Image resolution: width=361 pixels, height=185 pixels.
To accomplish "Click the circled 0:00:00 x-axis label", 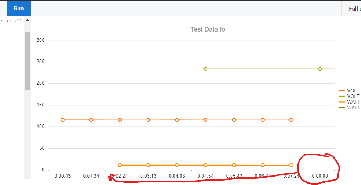I will pyautogui.click(x=320, y=176).
